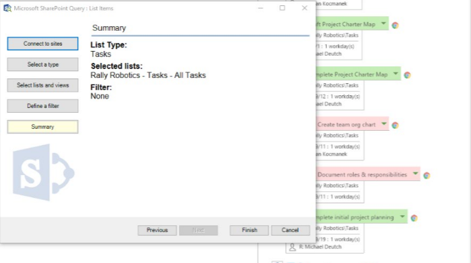Click 'Rally Robotics - Tasks - All Tasks' text
The width and height of the screenshot is (471, 263).
pyautogui.click(x=148, y=75)
